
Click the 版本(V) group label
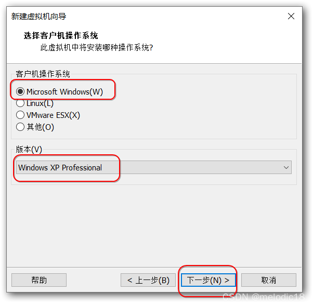click(x=29, y=150)
